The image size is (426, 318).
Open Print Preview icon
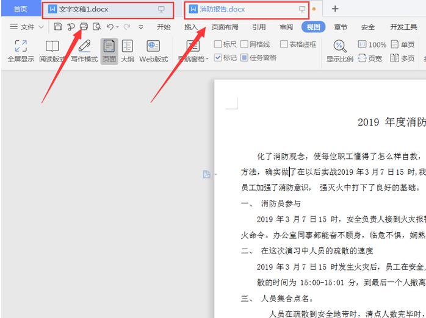click(97, 27)
